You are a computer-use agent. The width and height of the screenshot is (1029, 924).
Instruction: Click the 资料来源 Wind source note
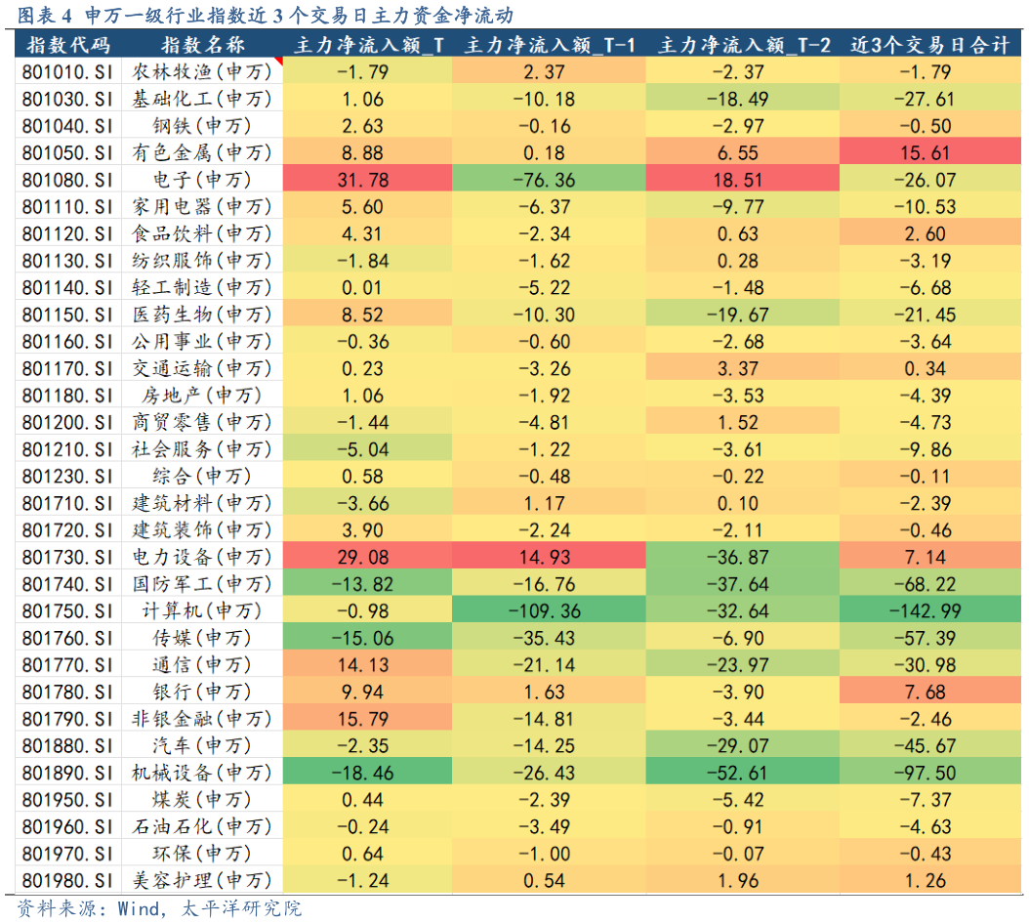pyautogui.click(x=159, y=908)
